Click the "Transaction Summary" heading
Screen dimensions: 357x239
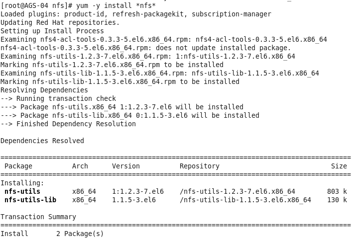pyautogui.click(x=38, y=217)
